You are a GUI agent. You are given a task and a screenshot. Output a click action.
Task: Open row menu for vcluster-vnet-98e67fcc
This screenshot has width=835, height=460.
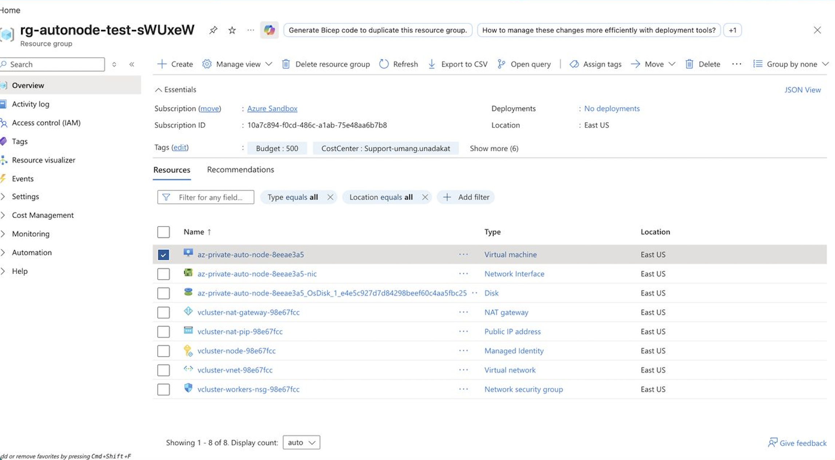(x=463, y=370)
